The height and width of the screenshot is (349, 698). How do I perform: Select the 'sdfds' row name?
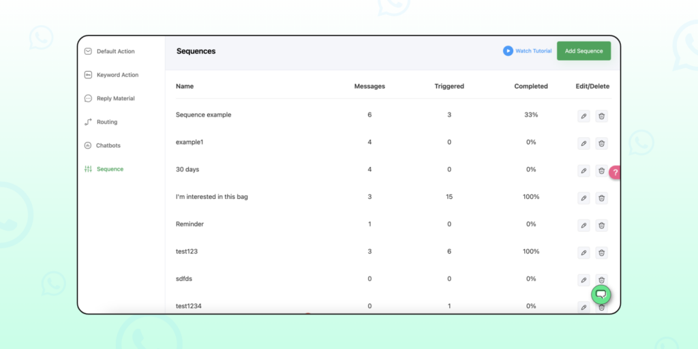pyautogui.click(x=184, y=279)
